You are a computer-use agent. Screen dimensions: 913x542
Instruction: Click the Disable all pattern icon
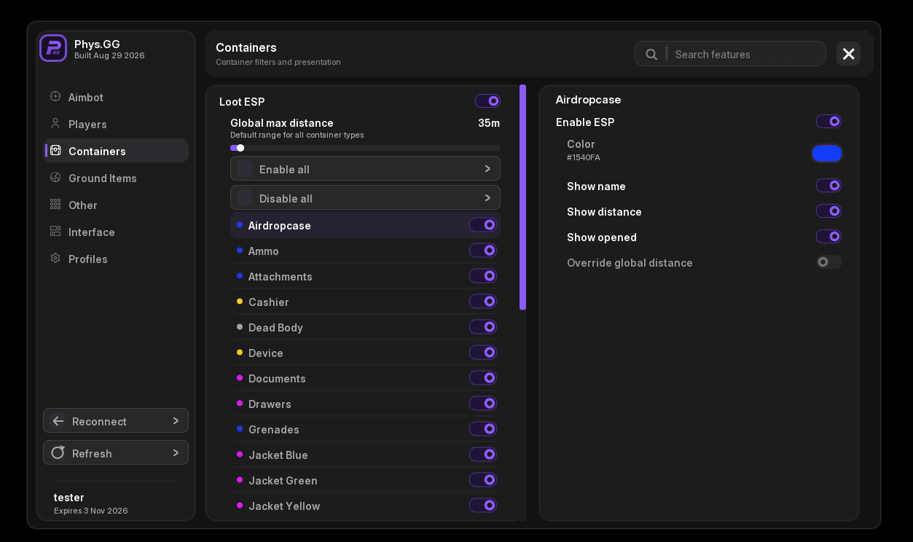click(245, 198)
